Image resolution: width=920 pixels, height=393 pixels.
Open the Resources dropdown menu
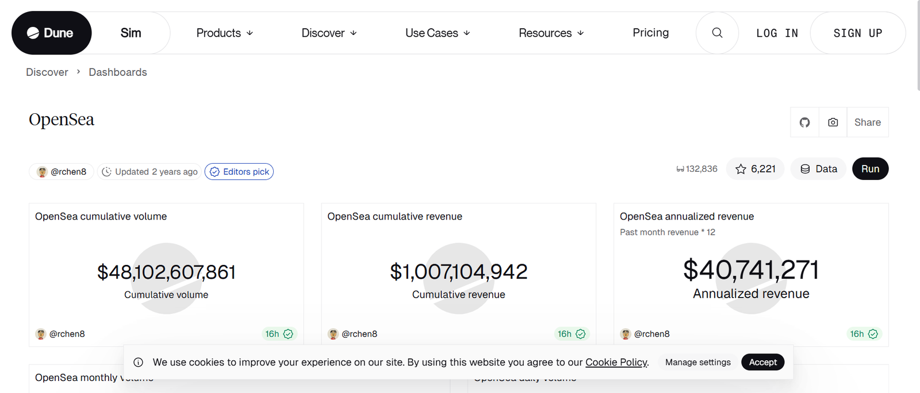551,33
